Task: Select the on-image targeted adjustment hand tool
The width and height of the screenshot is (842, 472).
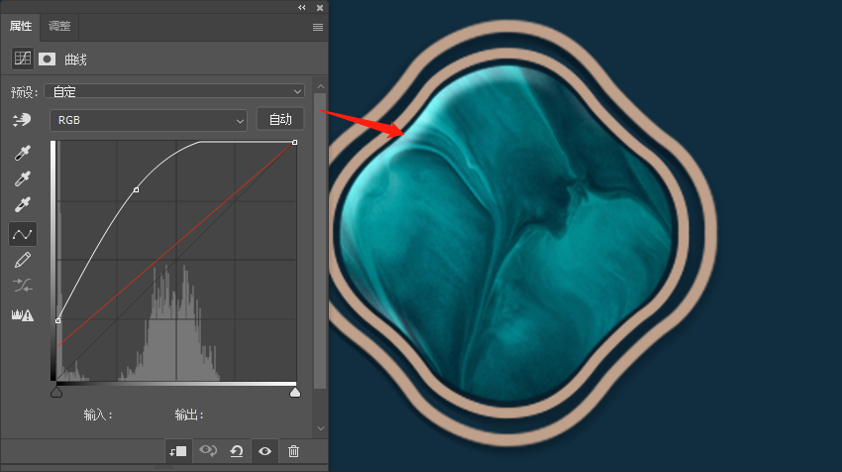Action: [x=22, y=120]
